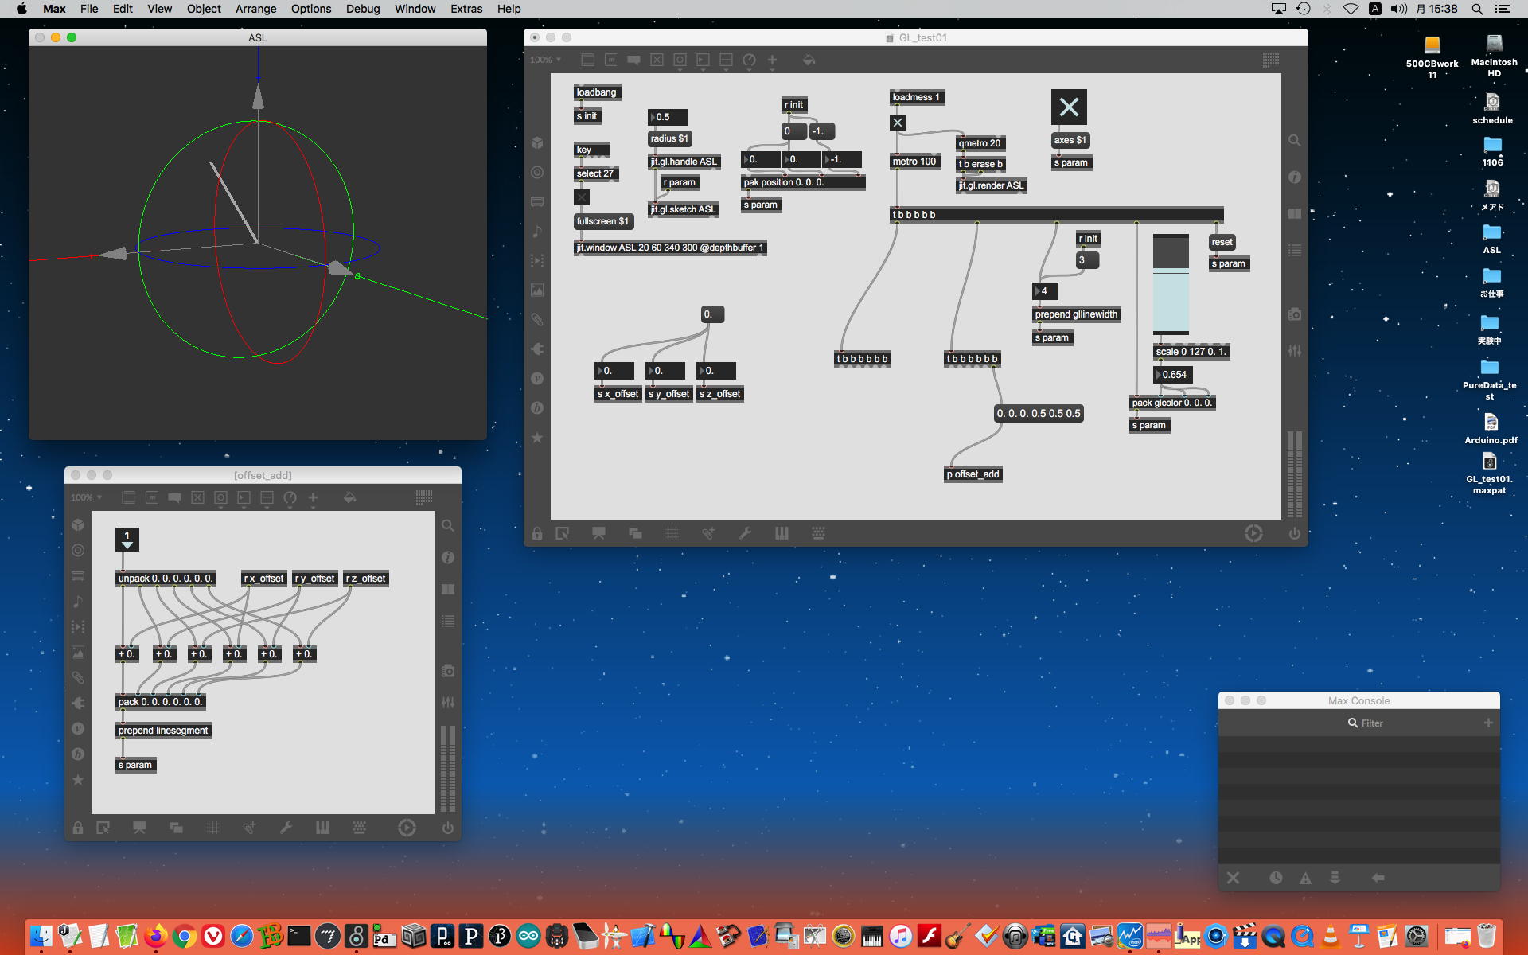Open the Arrange menu
1528x955 pixels.
(x=255, y=9)
